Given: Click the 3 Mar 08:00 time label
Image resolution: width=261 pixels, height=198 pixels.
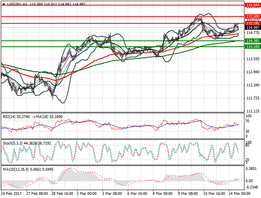Looking at the screenshot, I should point(112,194).
